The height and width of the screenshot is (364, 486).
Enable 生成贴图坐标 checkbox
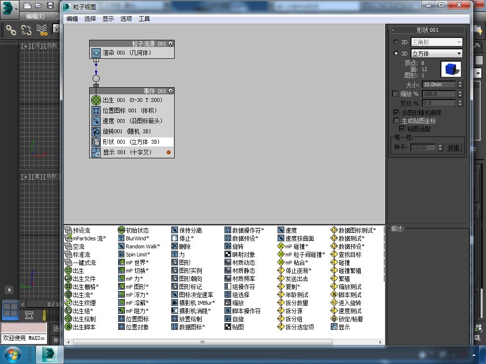(396, 120)
